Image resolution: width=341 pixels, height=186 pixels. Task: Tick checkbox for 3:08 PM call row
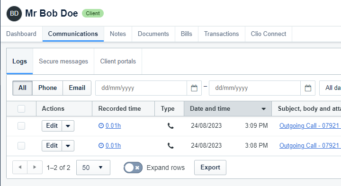(21, 146)
